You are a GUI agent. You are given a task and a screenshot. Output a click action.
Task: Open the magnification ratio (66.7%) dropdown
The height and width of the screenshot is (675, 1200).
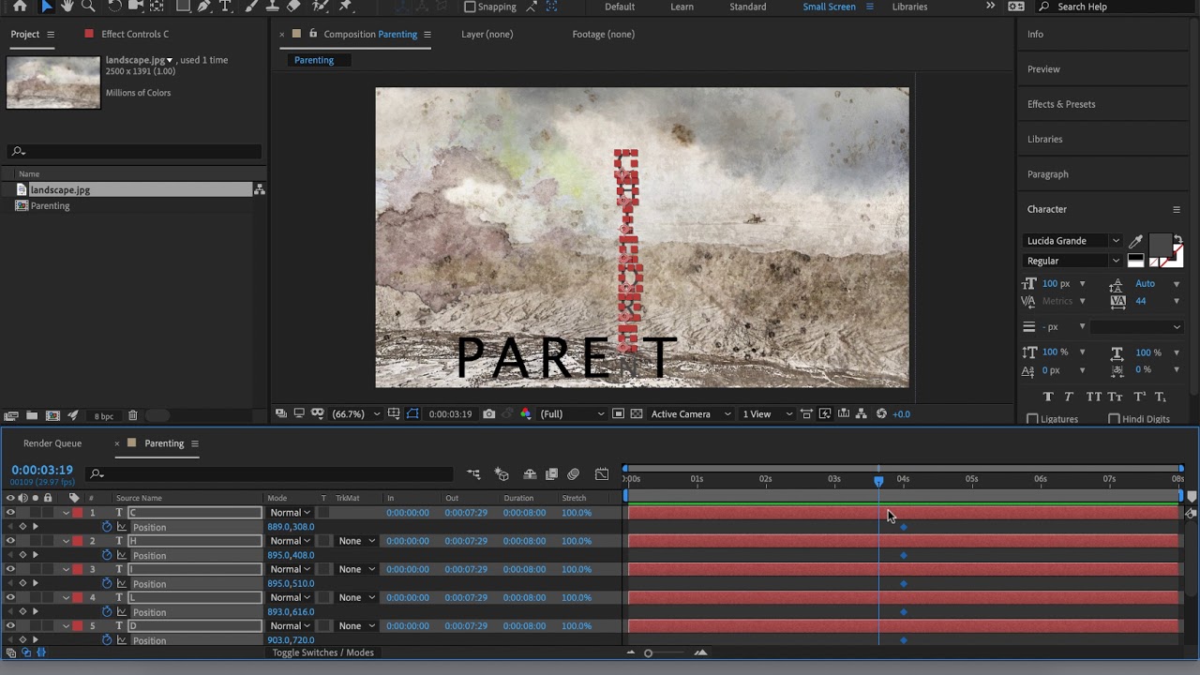(x=356, y=414)
